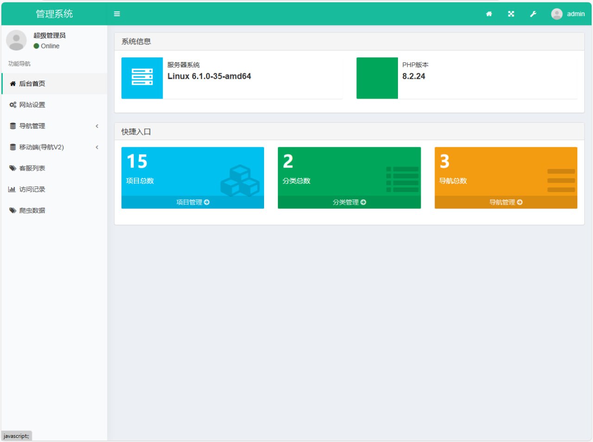The width and height of the screenshot is (593, 442).
Task: Click the fullscreen expand icon in header
Action: coord(511,14)
